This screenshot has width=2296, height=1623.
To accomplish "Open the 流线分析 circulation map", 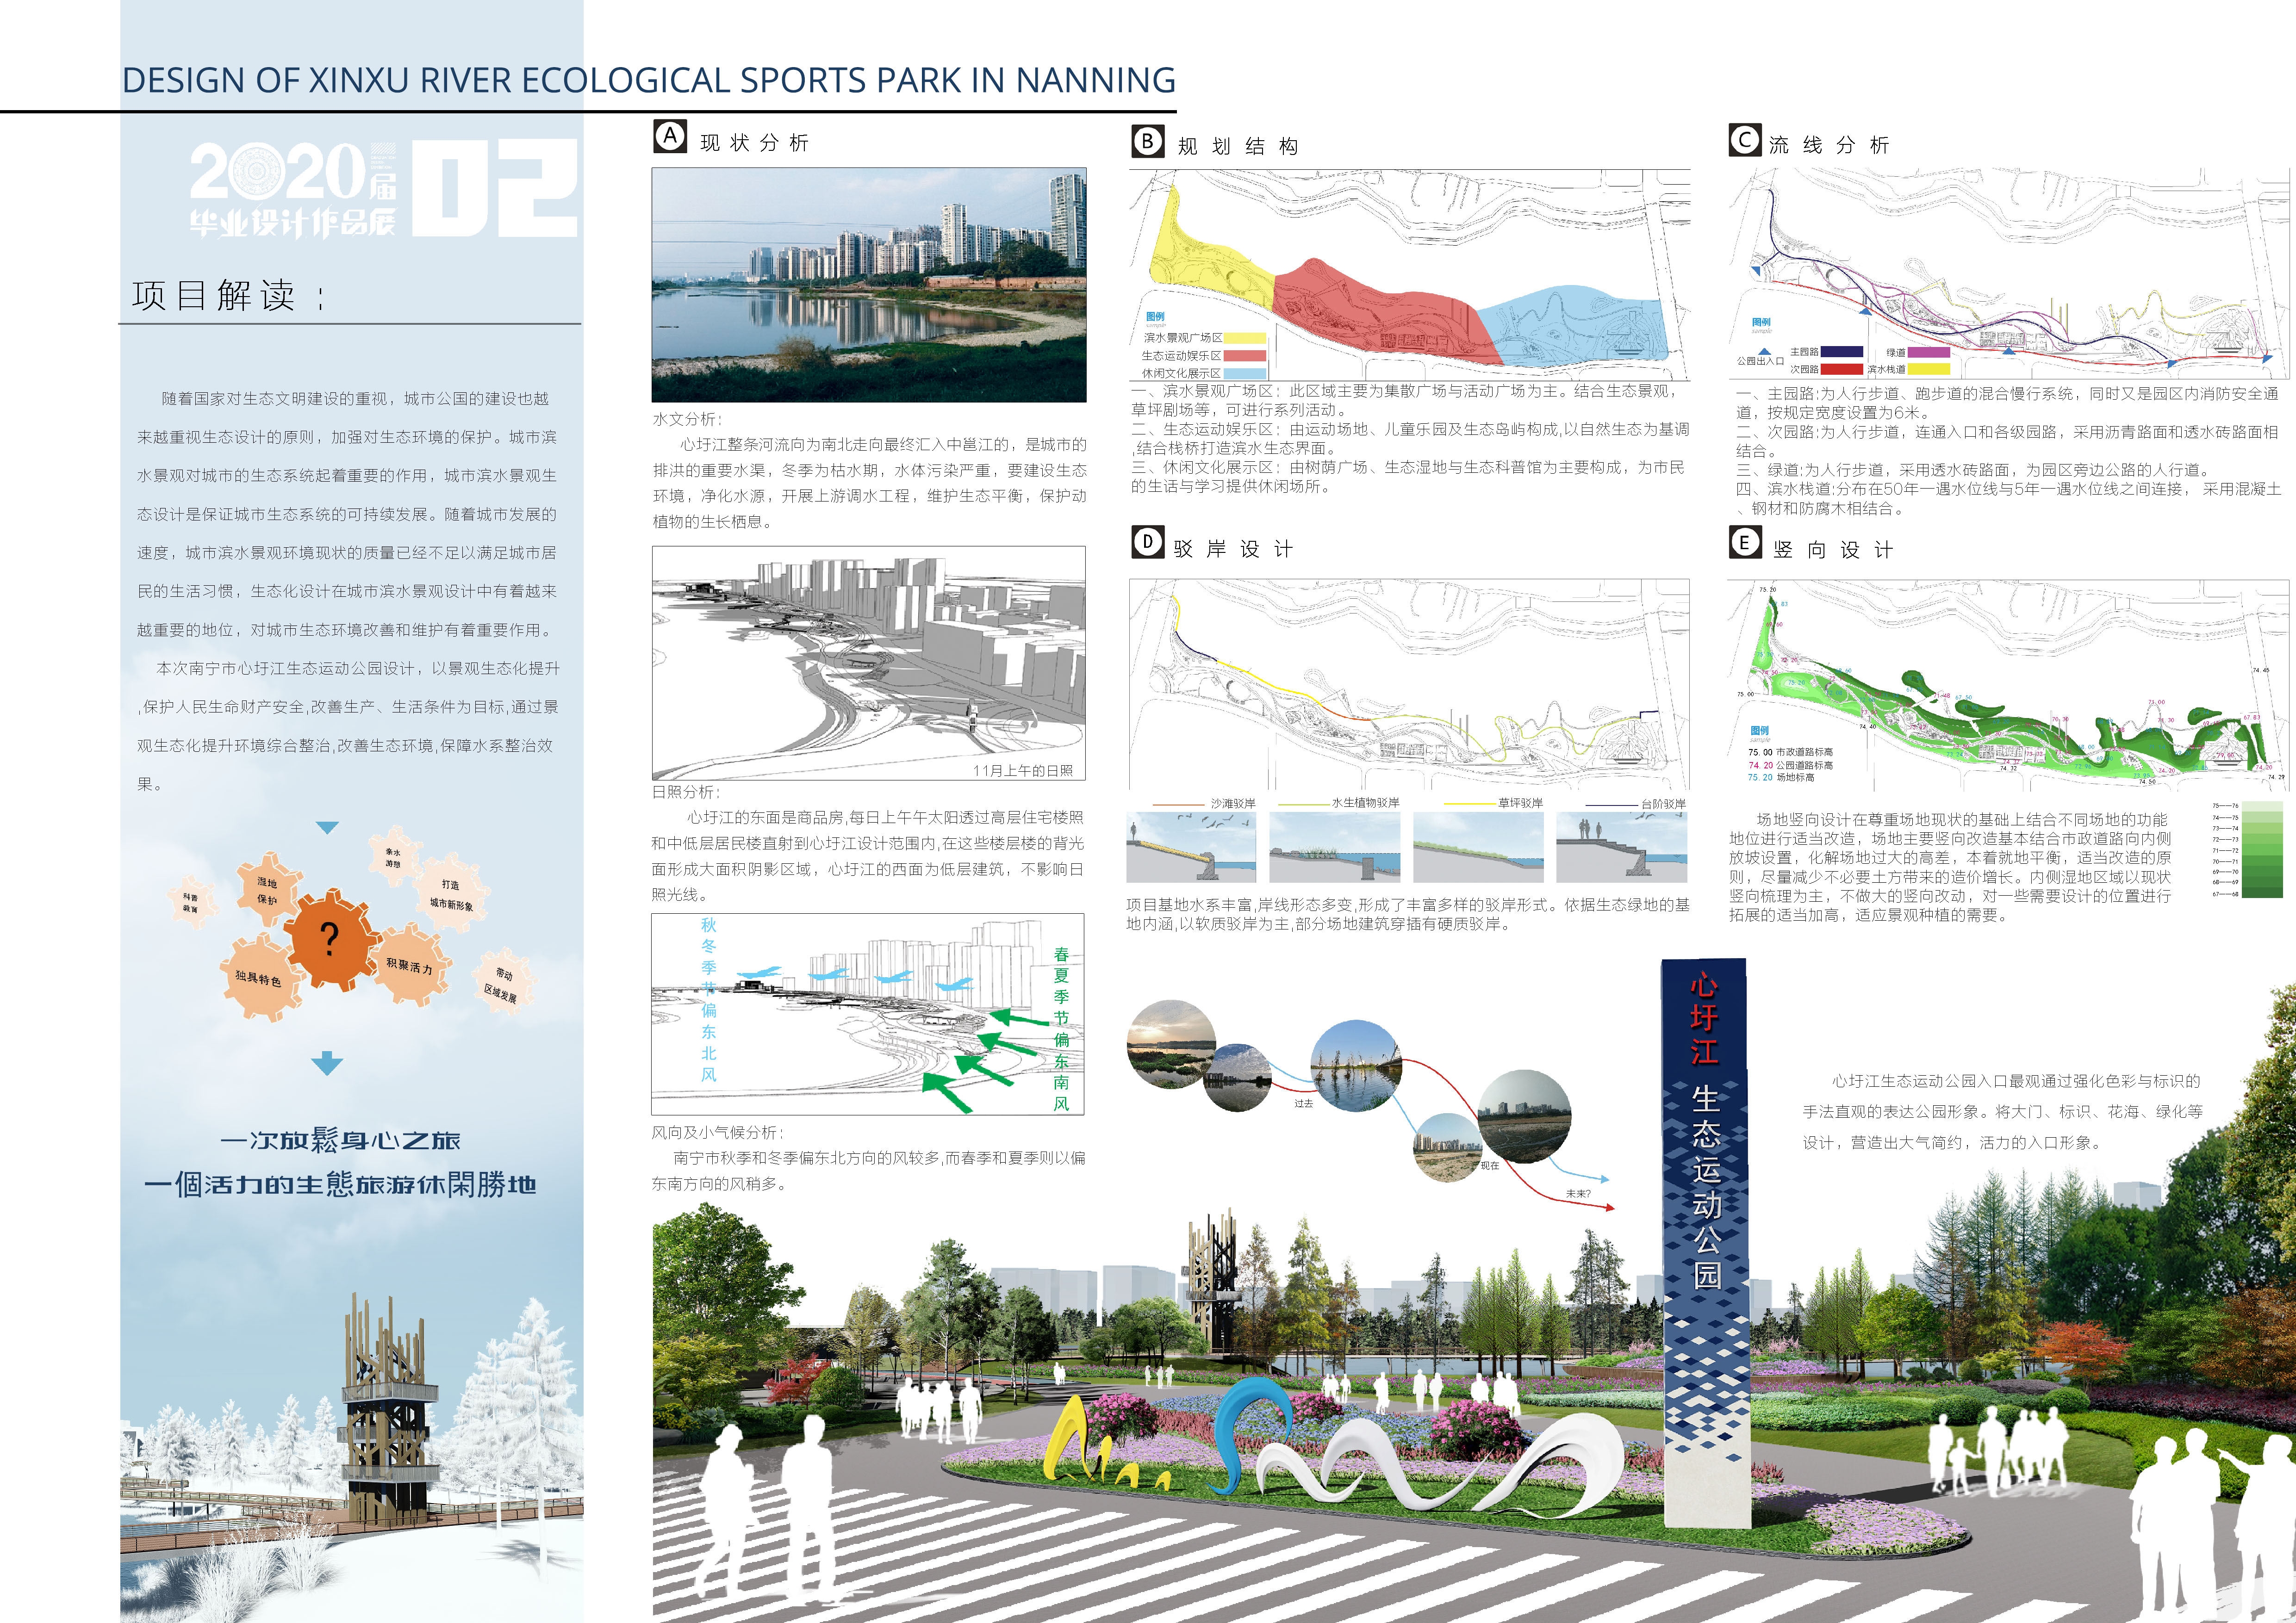I will [x=2009, y=273].
